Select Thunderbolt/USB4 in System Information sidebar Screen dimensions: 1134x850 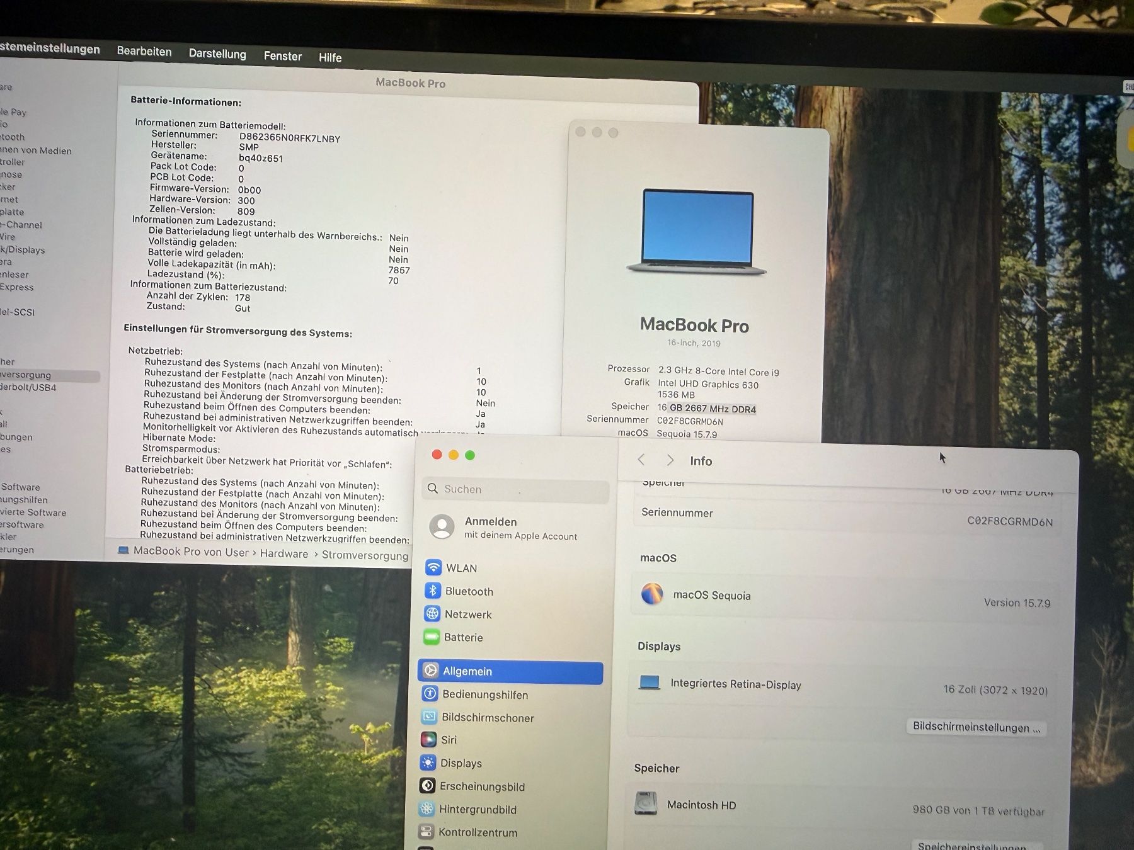(x=28, y=387)
